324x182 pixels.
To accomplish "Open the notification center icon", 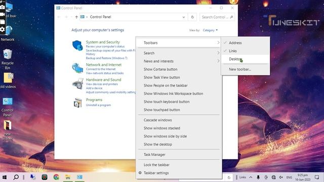I will (317, 177).
